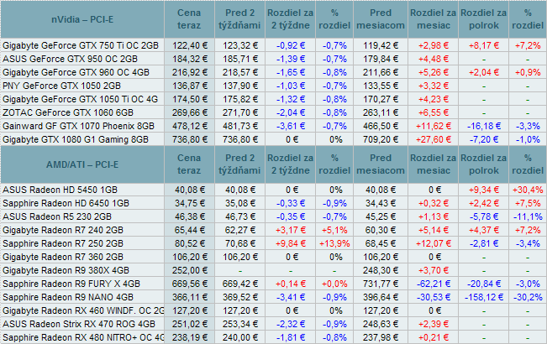Click the price 252,00 €

tap(189, 270)
